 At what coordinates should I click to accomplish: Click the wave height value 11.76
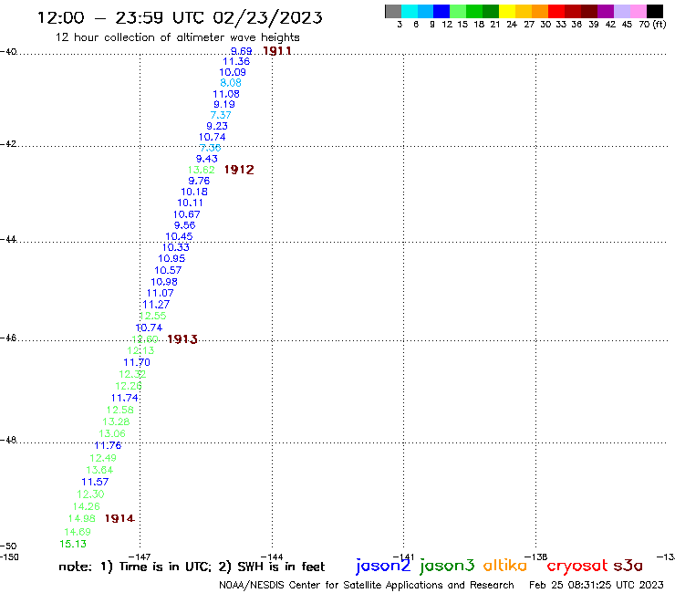[x=108, y=446]
